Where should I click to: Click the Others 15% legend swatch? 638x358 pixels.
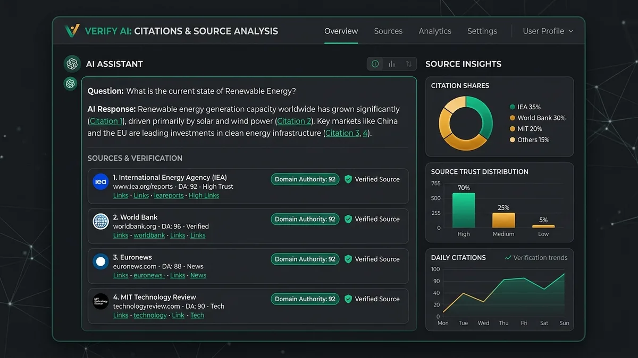tap(513, 140)
